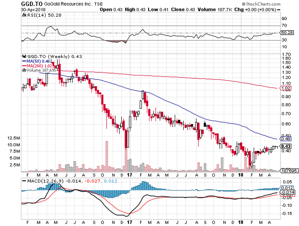The width and height of the screenshot is (299, 226).
Task: Click the MACD(12,26,9) panel label
Action: [x=46, y=181]
